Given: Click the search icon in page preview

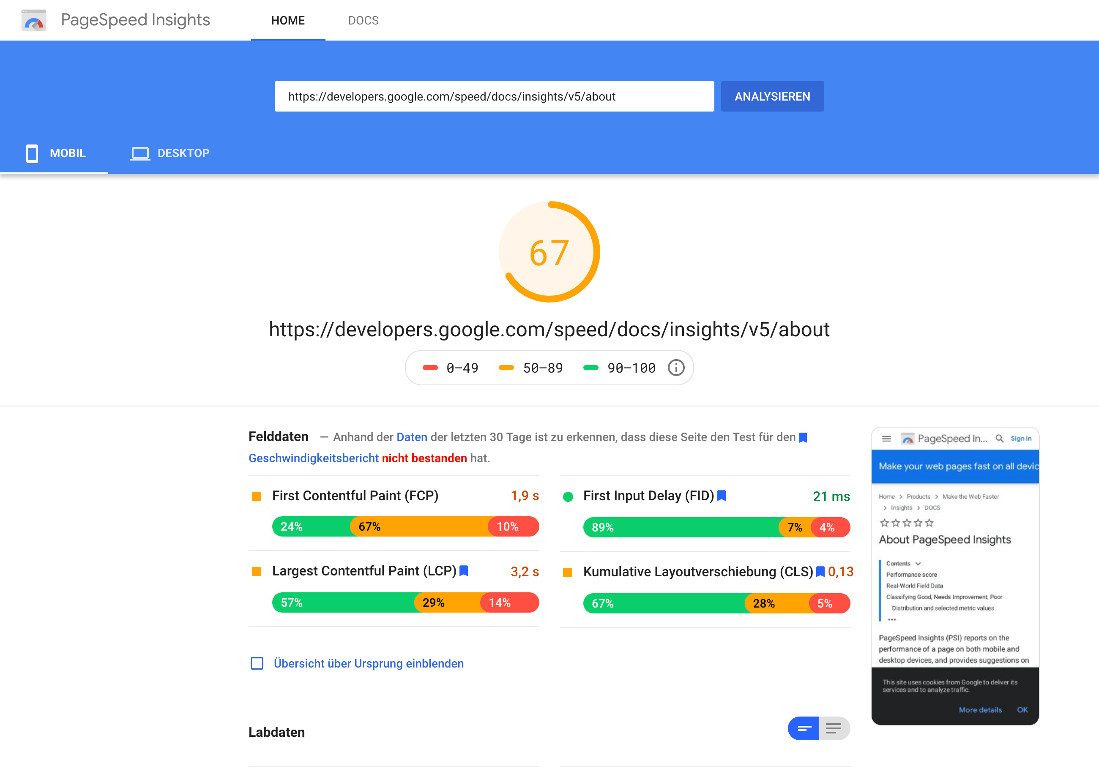Looking at the screenshot, I should (999, 438).
